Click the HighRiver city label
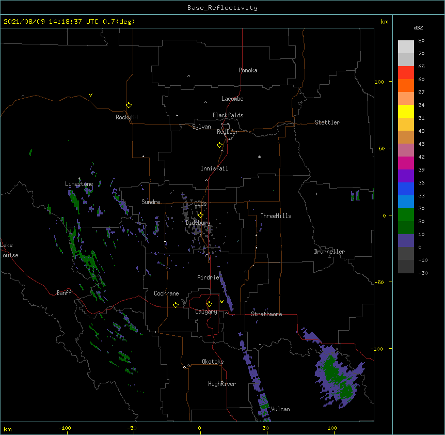The image size is (445, 435). pos(222,384)
